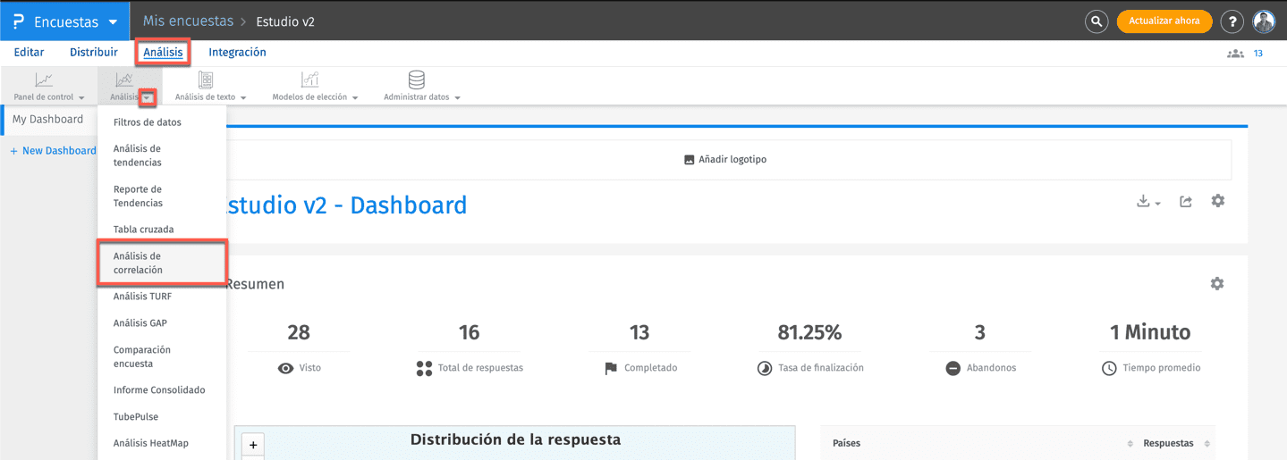Expand the Administrar datos dropdown
This screenshot has width=1287, height=460.
point(458,97)
